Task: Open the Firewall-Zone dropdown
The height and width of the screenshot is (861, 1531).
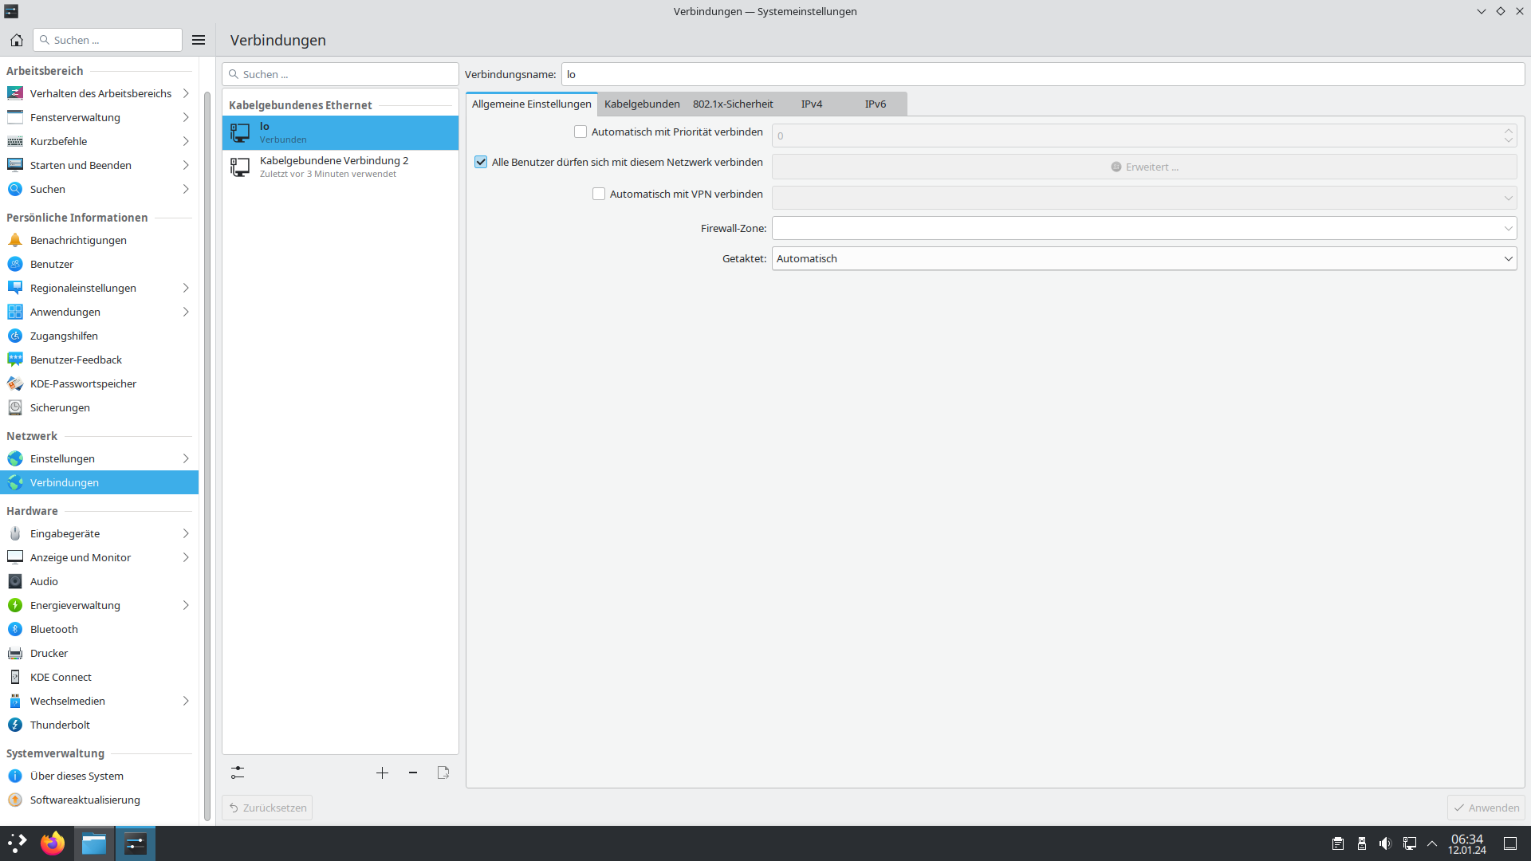Action: tap(1143, 229)
